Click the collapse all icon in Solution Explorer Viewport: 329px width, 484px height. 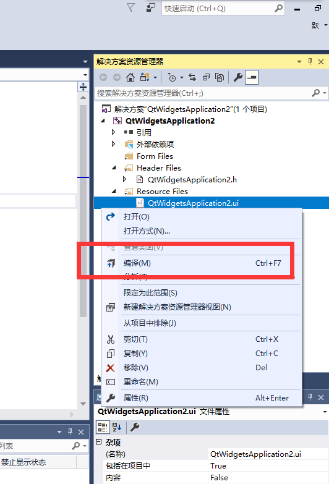point(206,77)
